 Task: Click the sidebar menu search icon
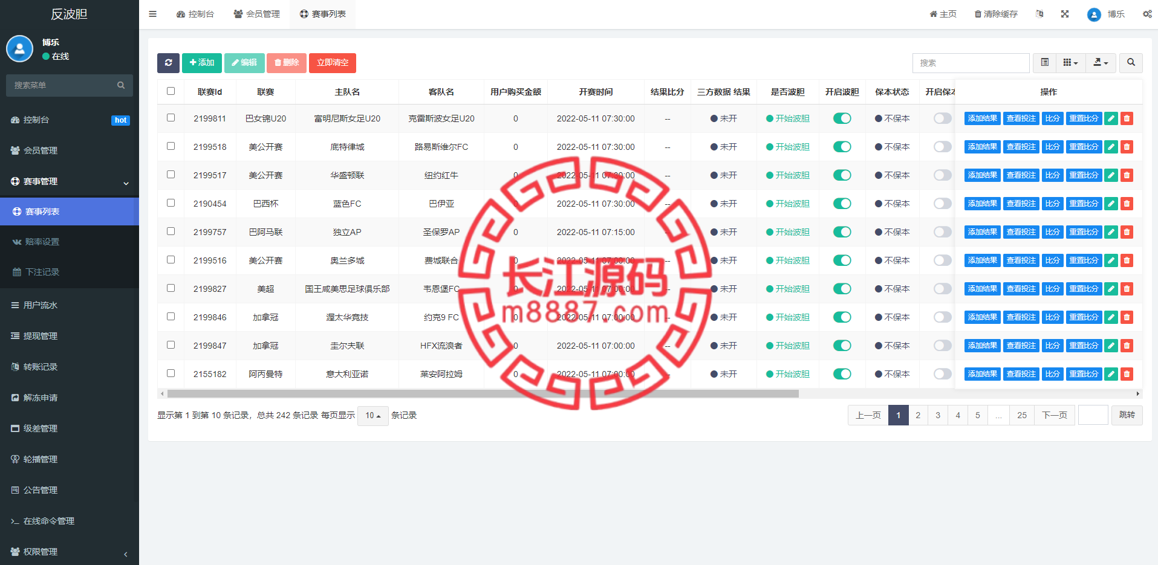(121, 86)
